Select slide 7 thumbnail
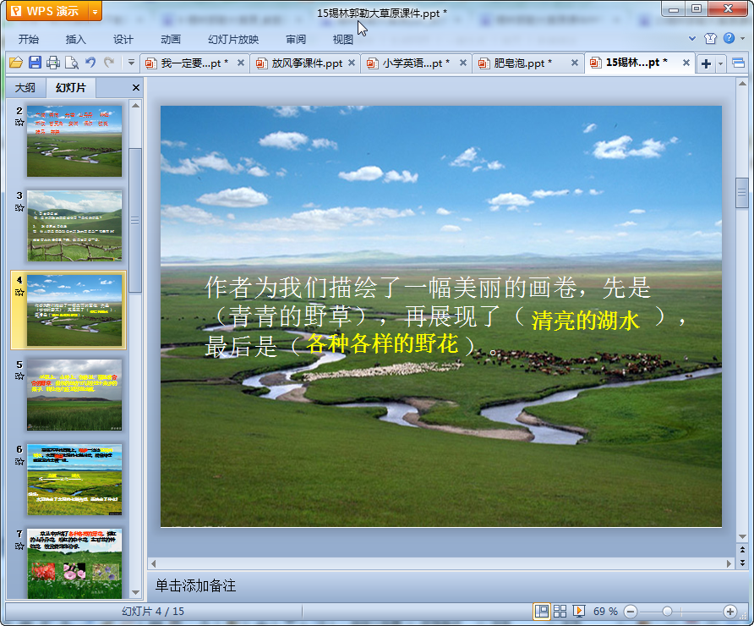754x626 pixels. pyautogui.click(x=74, y=564)
